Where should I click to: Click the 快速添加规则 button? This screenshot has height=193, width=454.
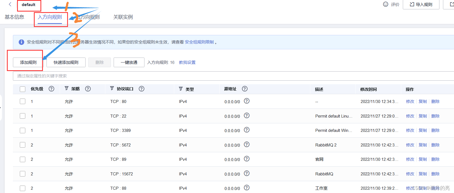pos(66,62)
